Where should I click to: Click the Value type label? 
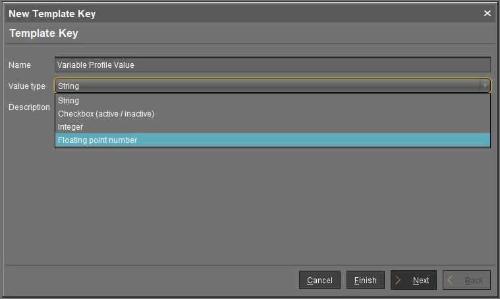(x=27, y=86)
